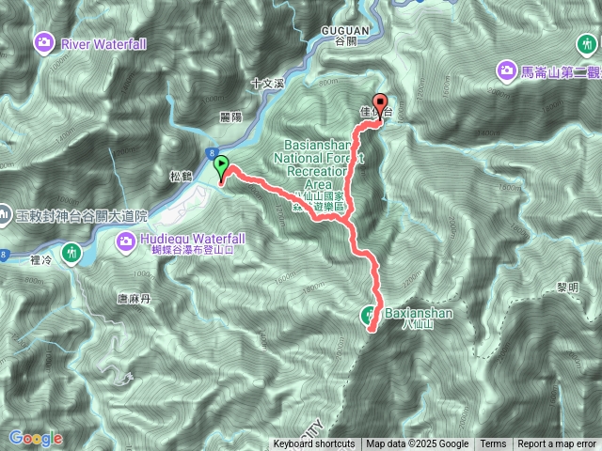This screenshot has height=451, width=602.
Task: Open the purple camera viewpoint marker 馬崙山第二觀
Action: [506, 71]
